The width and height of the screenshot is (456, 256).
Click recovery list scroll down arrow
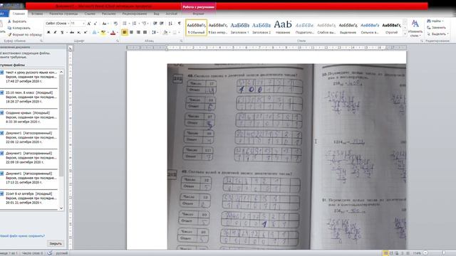[61, 208]
